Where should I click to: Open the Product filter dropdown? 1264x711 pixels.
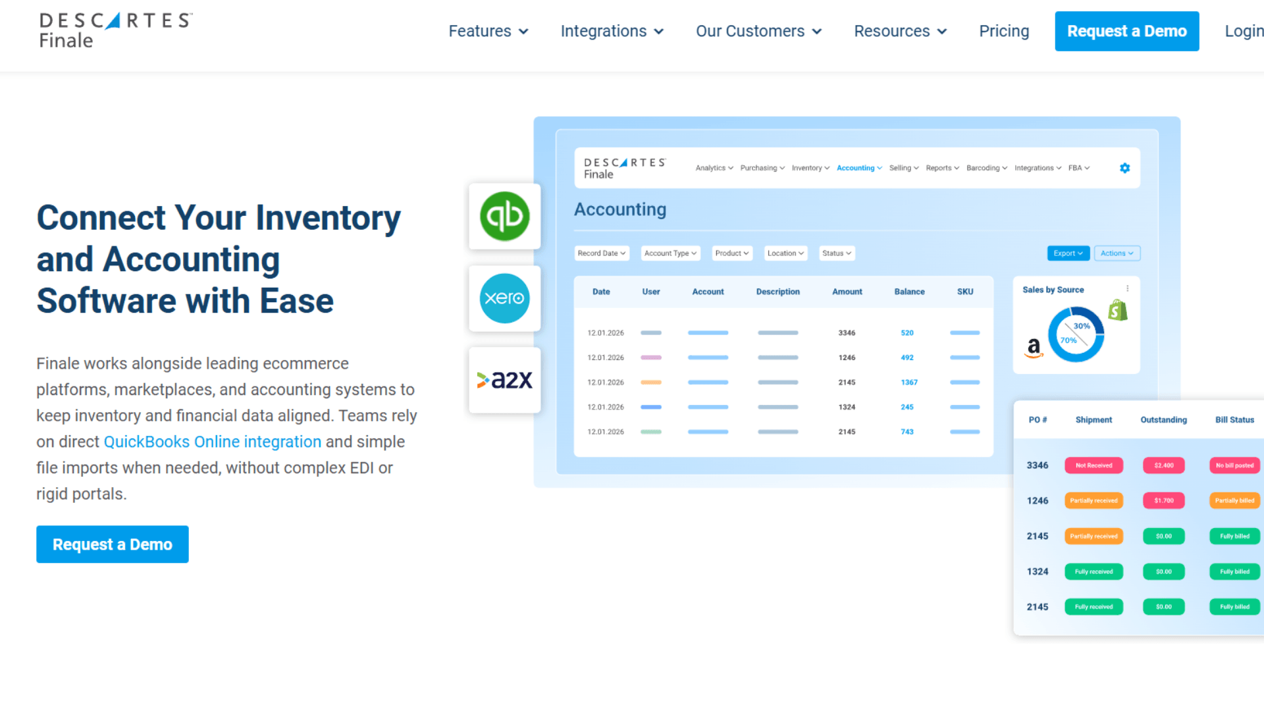[x=732, y=253]
